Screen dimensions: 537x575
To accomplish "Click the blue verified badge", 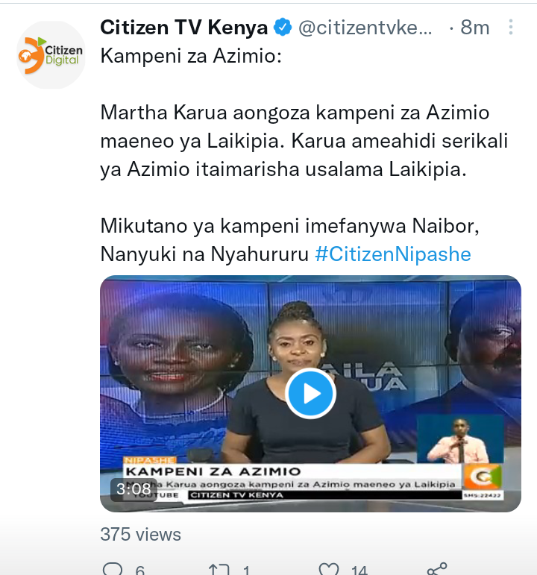I will 283,27.
